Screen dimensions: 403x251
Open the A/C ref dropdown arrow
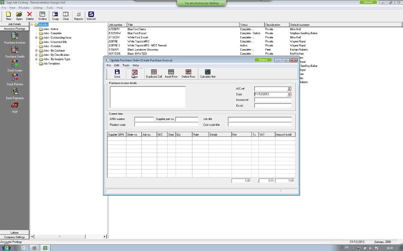pos(289,89)
